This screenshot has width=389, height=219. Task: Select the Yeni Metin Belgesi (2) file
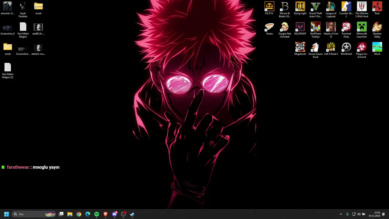pos(8,71)
